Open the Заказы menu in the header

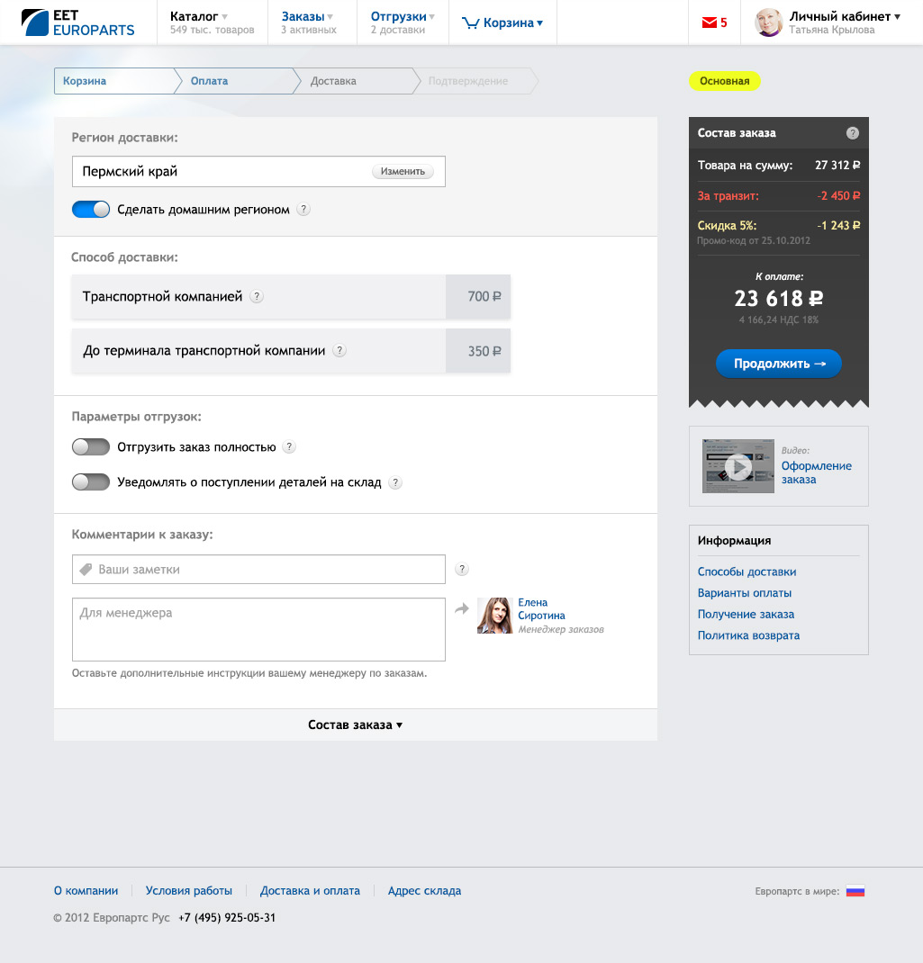[x=307, y=16]
